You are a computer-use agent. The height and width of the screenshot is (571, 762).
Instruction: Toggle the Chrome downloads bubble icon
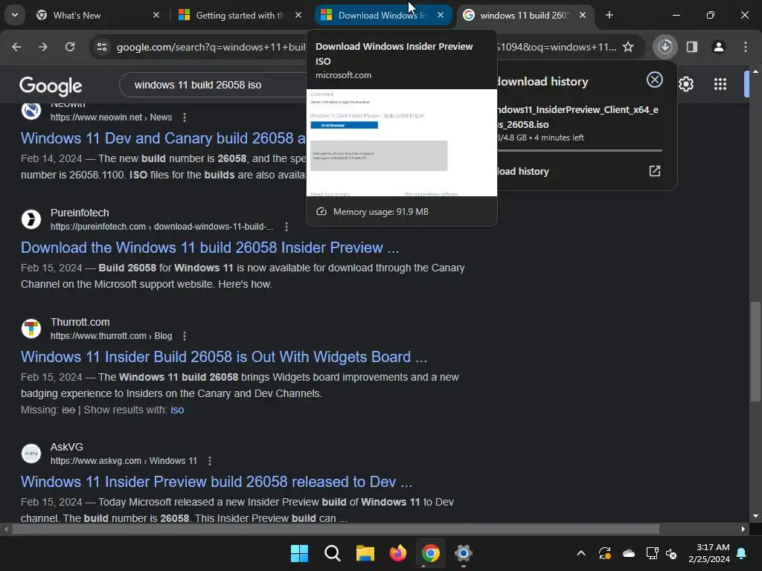665,47
